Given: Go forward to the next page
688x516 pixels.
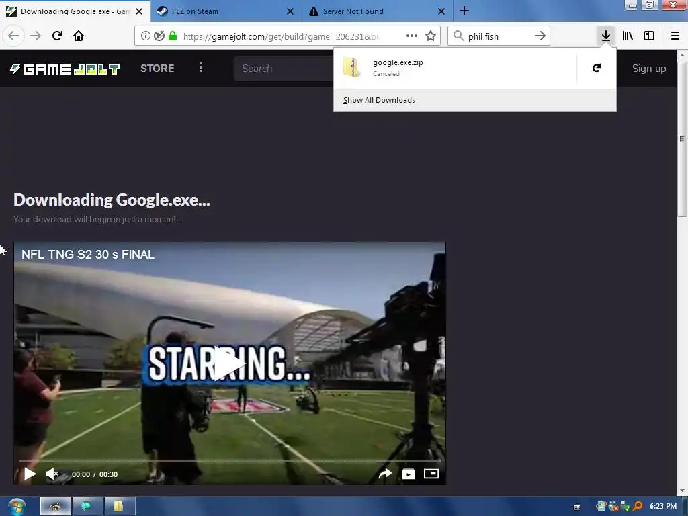Looking at the screenshot, I should (x=36, y=36).
